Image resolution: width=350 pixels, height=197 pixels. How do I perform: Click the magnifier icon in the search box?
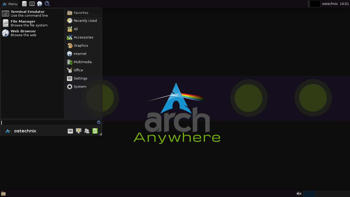pos(99,123)
